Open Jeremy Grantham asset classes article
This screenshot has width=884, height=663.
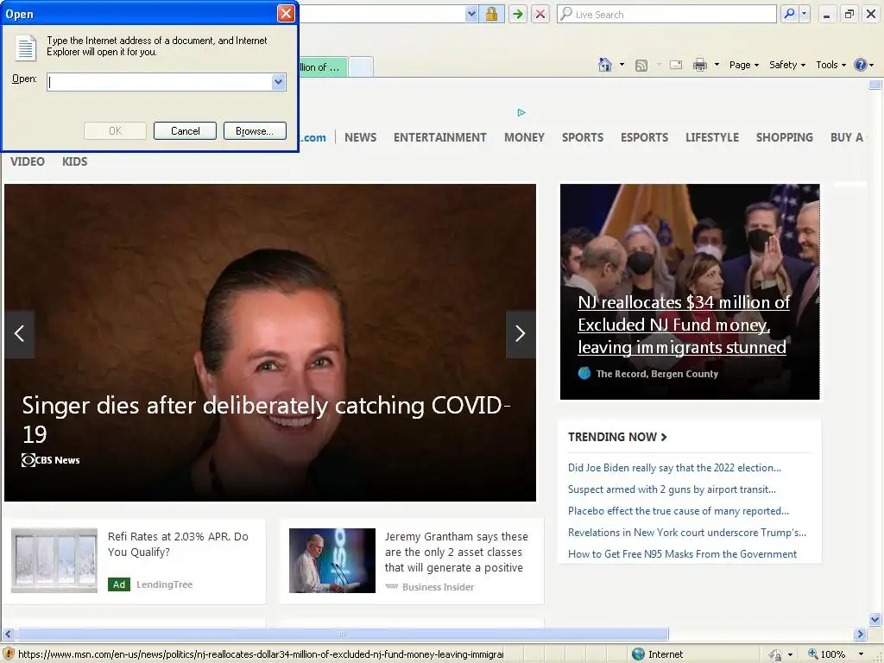456,552
